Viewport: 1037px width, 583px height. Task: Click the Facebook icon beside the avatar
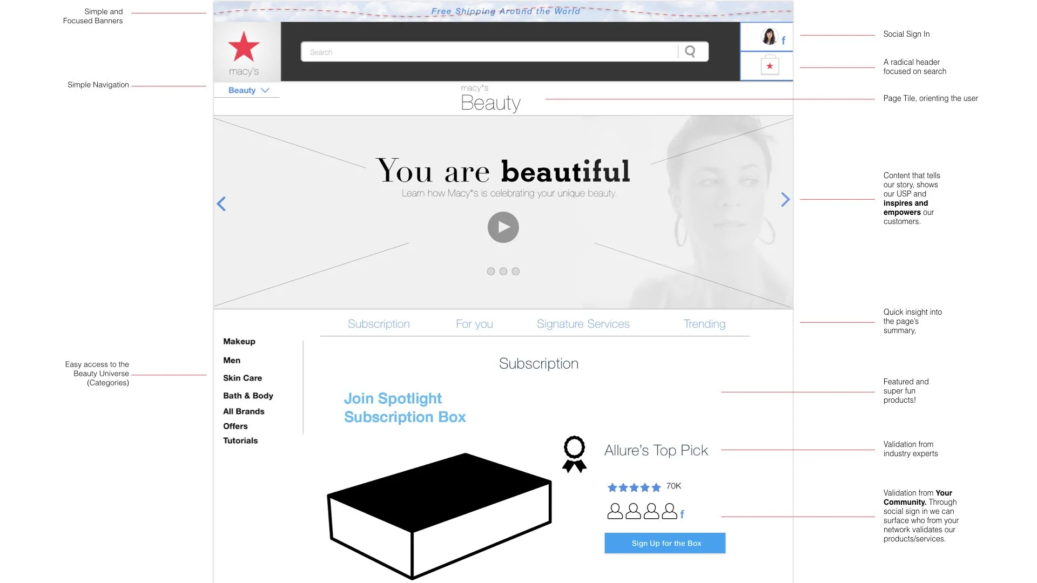tap(783, 40)
